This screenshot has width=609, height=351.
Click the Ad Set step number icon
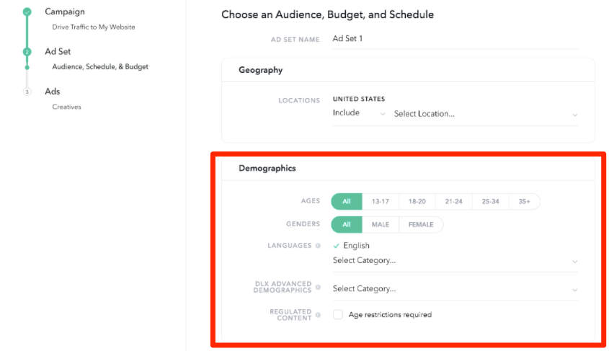27,52
